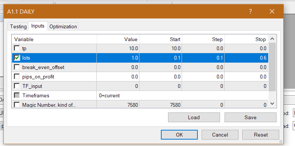Click the vertical scrollbar thumb
The width and height of the screenshot is (295, 146).
(272, 67)
